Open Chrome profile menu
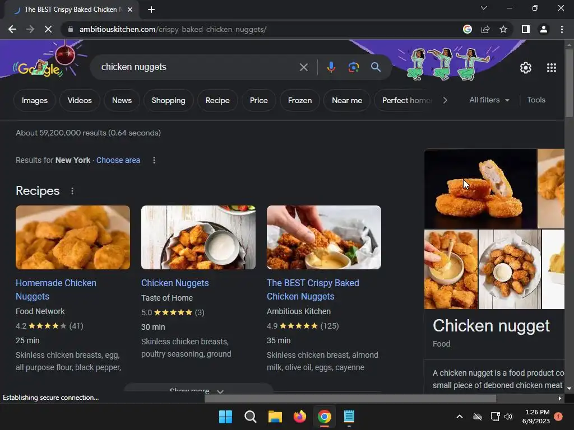574x430 pixels. click(544, 29)
